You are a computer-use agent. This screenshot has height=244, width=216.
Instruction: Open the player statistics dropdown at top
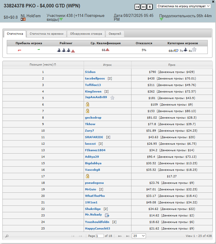click(184, 6)
